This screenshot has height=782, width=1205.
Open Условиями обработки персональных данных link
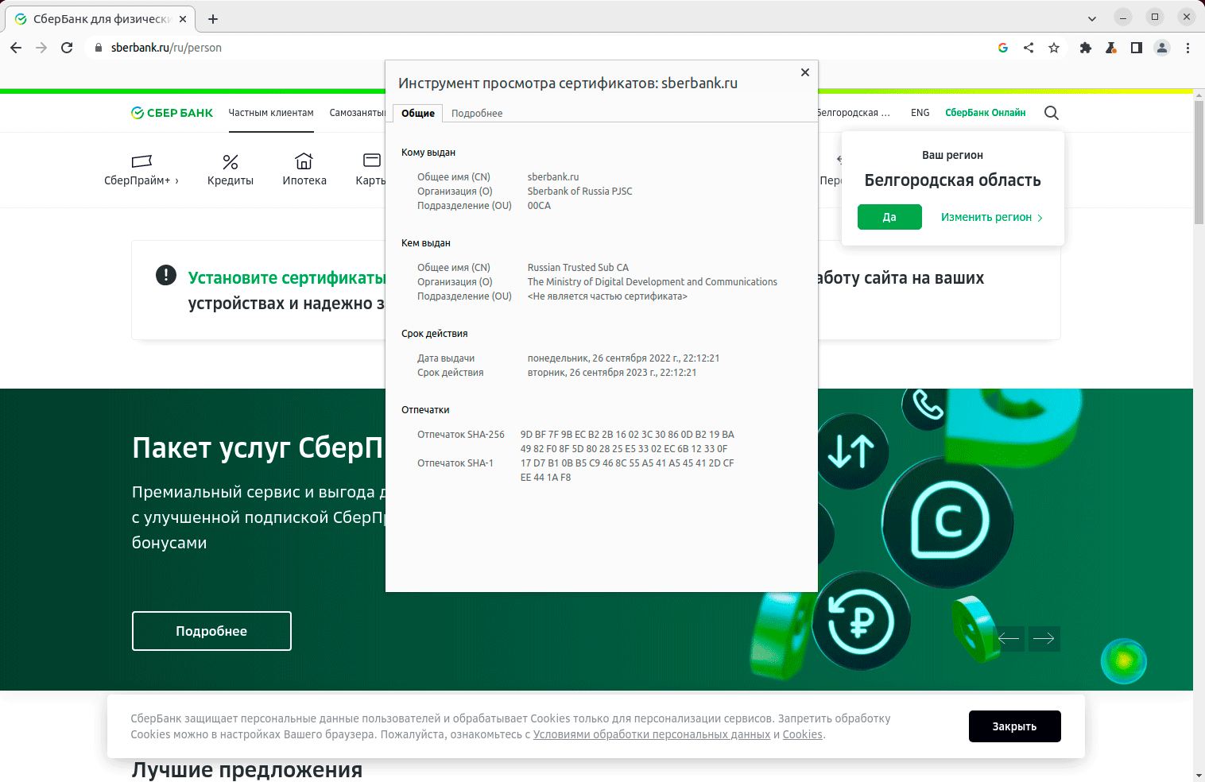coord(652,734)
